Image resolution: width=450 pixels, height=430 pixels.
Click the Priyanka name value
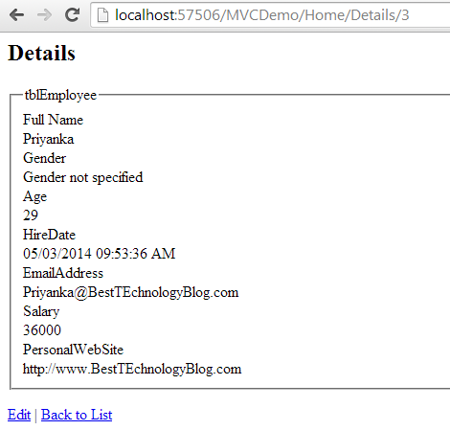(x=49, y=139)
